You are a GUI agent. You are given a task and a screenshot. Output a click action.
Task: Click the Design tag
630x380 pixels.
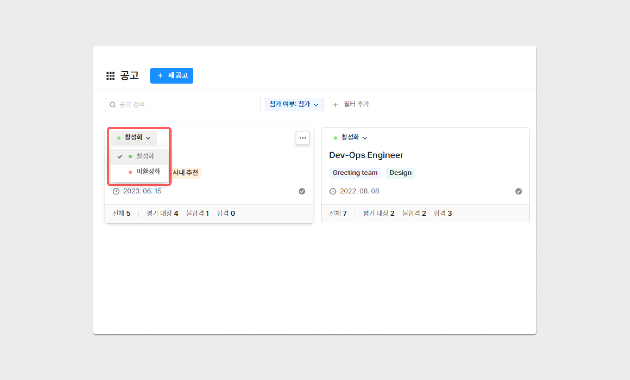400,173
